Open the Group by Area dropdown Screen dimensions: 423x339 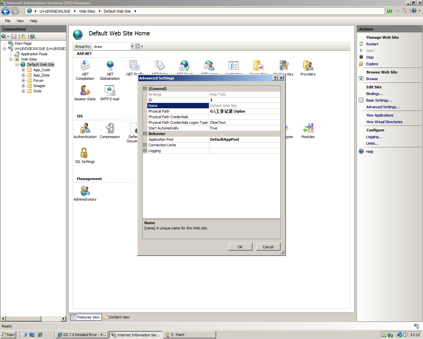[x=132, y=46]
